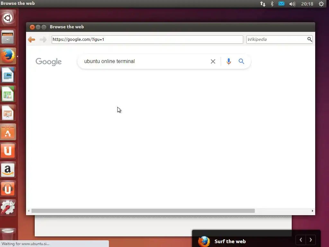The width and height of the screenshot is (329, 247).
Task: Click the Google search text box
Action: [145, 61]
